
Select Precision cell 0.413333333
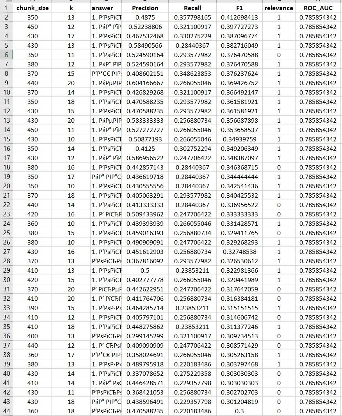coord(145,205)
